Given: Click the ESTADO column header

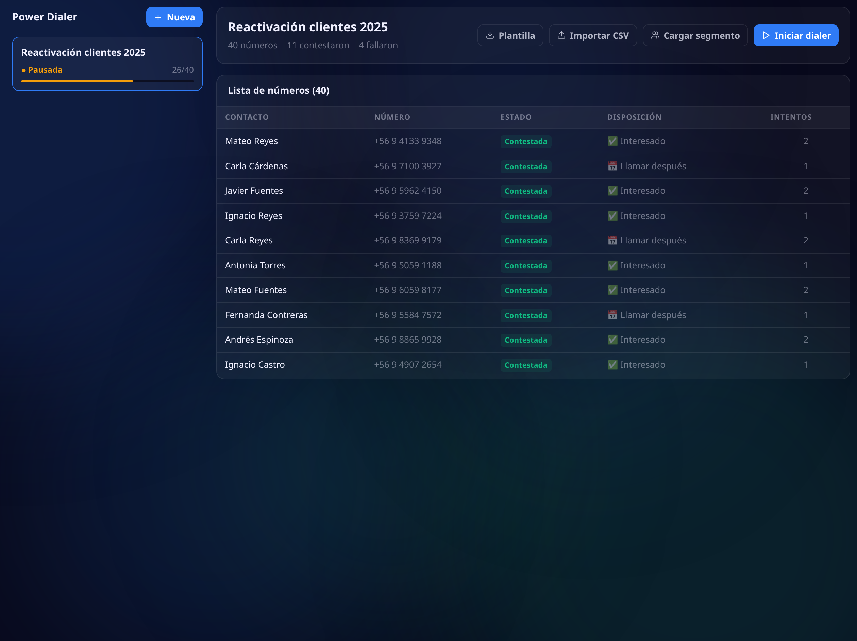Looking at the screenshot, I should 516,117.
